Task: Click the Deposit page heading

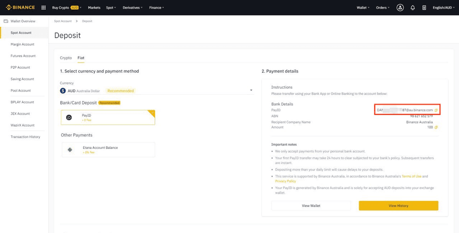Action: point(67,35)
